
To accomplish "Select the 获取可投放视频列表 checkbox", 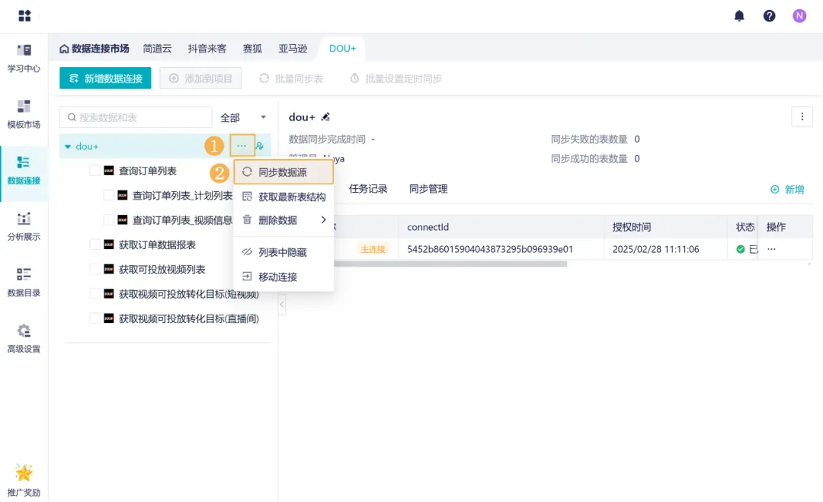I will [95, 269].
